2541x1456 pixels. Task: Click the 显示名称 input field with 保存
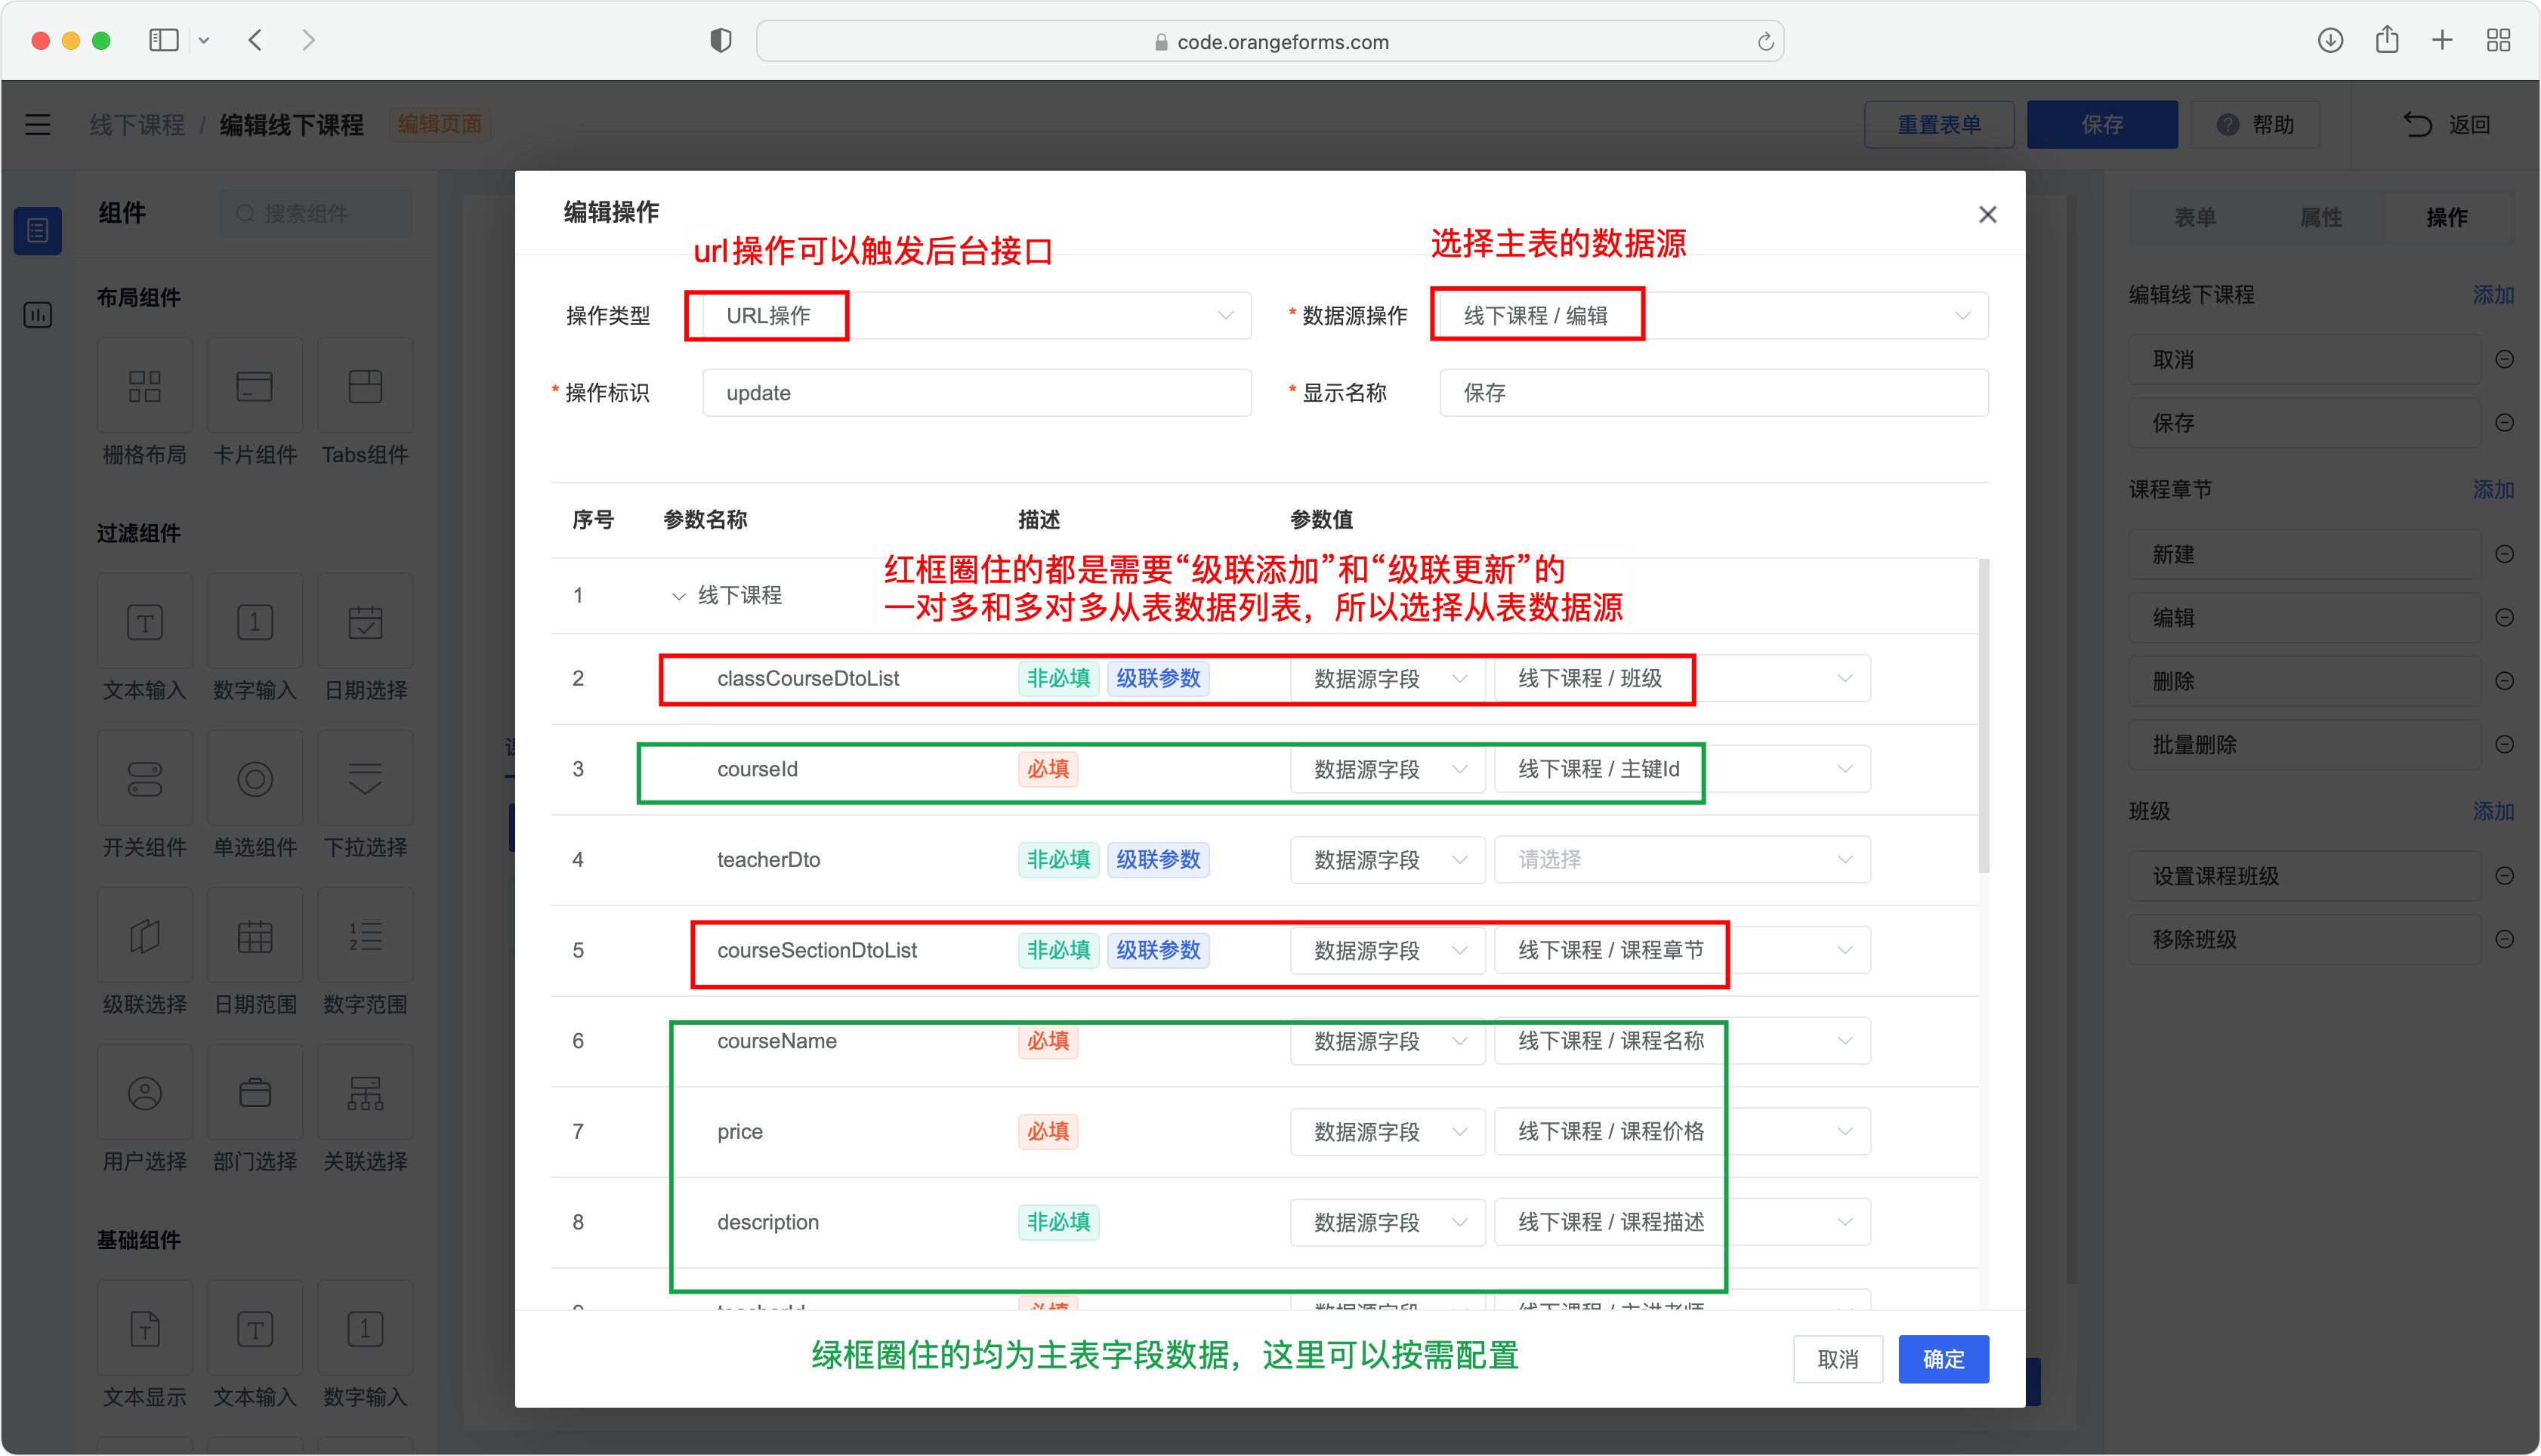(1713, 393)
